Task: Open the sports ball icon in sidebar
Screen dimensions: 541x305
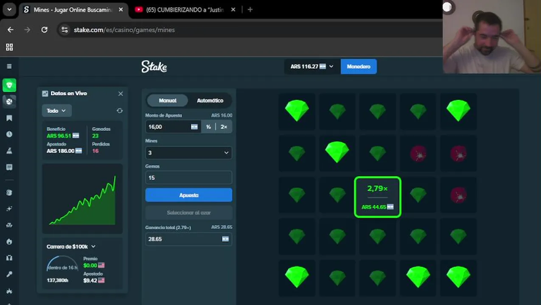Action: pos(9,101)
